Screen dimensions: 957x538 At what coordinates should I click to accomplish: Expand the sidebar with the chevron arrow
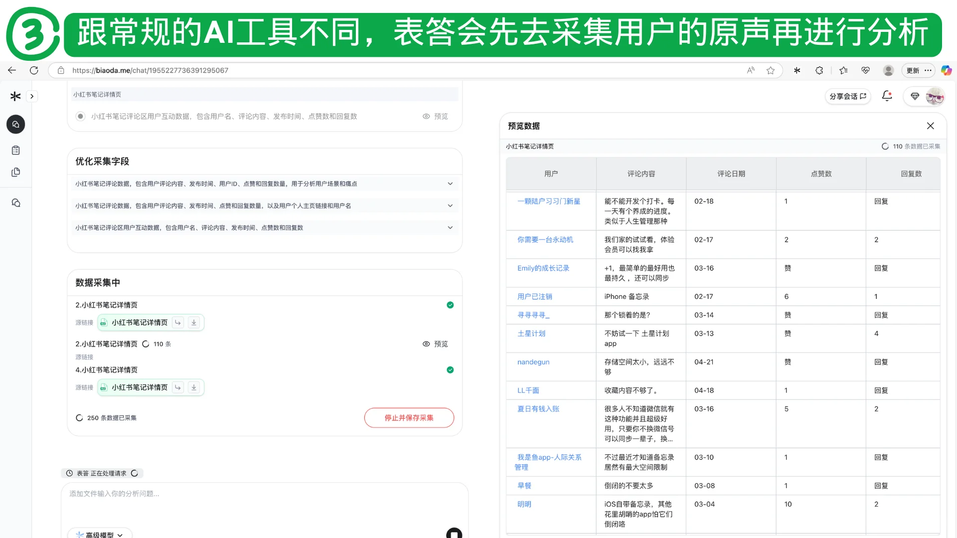coord(32,96)
